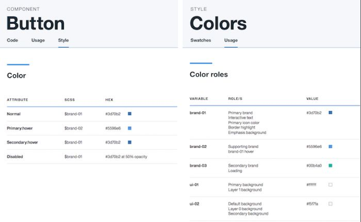Click the SCSS column header
The width and height of the screenshot is (361, 222).
(69, 100)
